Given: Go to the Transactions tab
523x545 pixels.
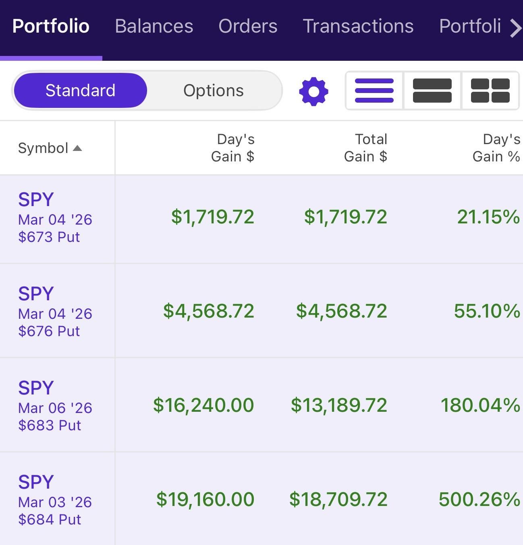Looking at the screenshot, I should (358, 26).
